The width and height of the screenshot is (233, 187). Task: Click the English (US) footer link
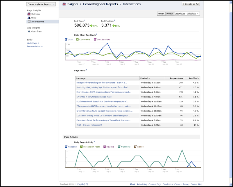coord(83,184)
